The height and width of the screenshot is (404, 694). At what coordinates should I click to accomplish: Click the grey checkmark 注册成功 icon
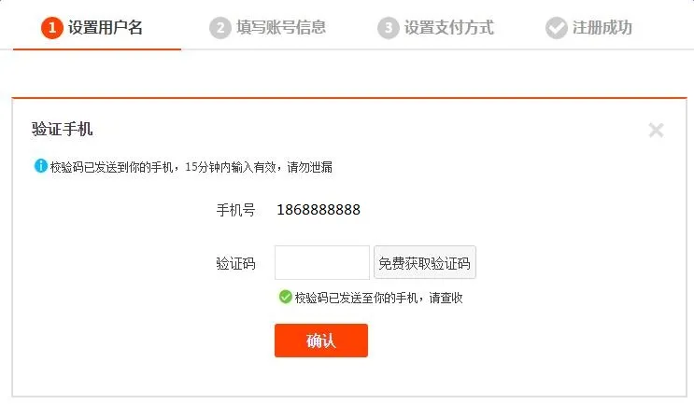pos(557,28)
